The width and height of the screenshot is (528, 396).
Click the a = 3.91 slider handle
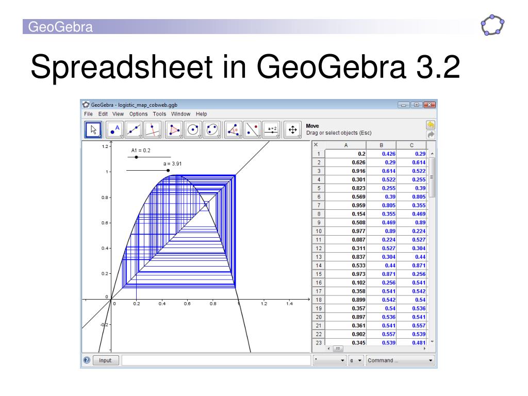click(168, 170)
